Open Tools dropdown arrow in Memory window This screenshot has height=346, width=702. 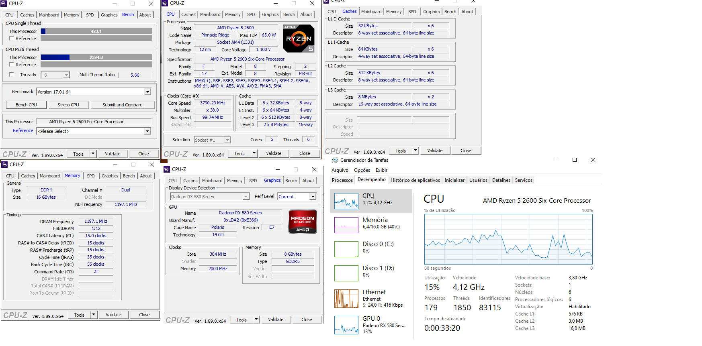[94, 315]
